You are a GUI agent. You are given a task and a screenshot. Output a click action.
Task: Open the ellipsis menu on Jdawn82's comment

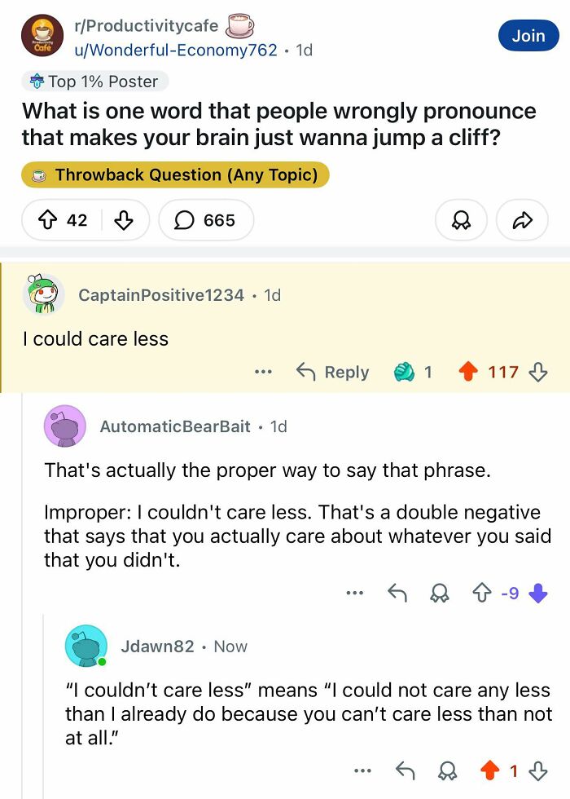point(363,770)
